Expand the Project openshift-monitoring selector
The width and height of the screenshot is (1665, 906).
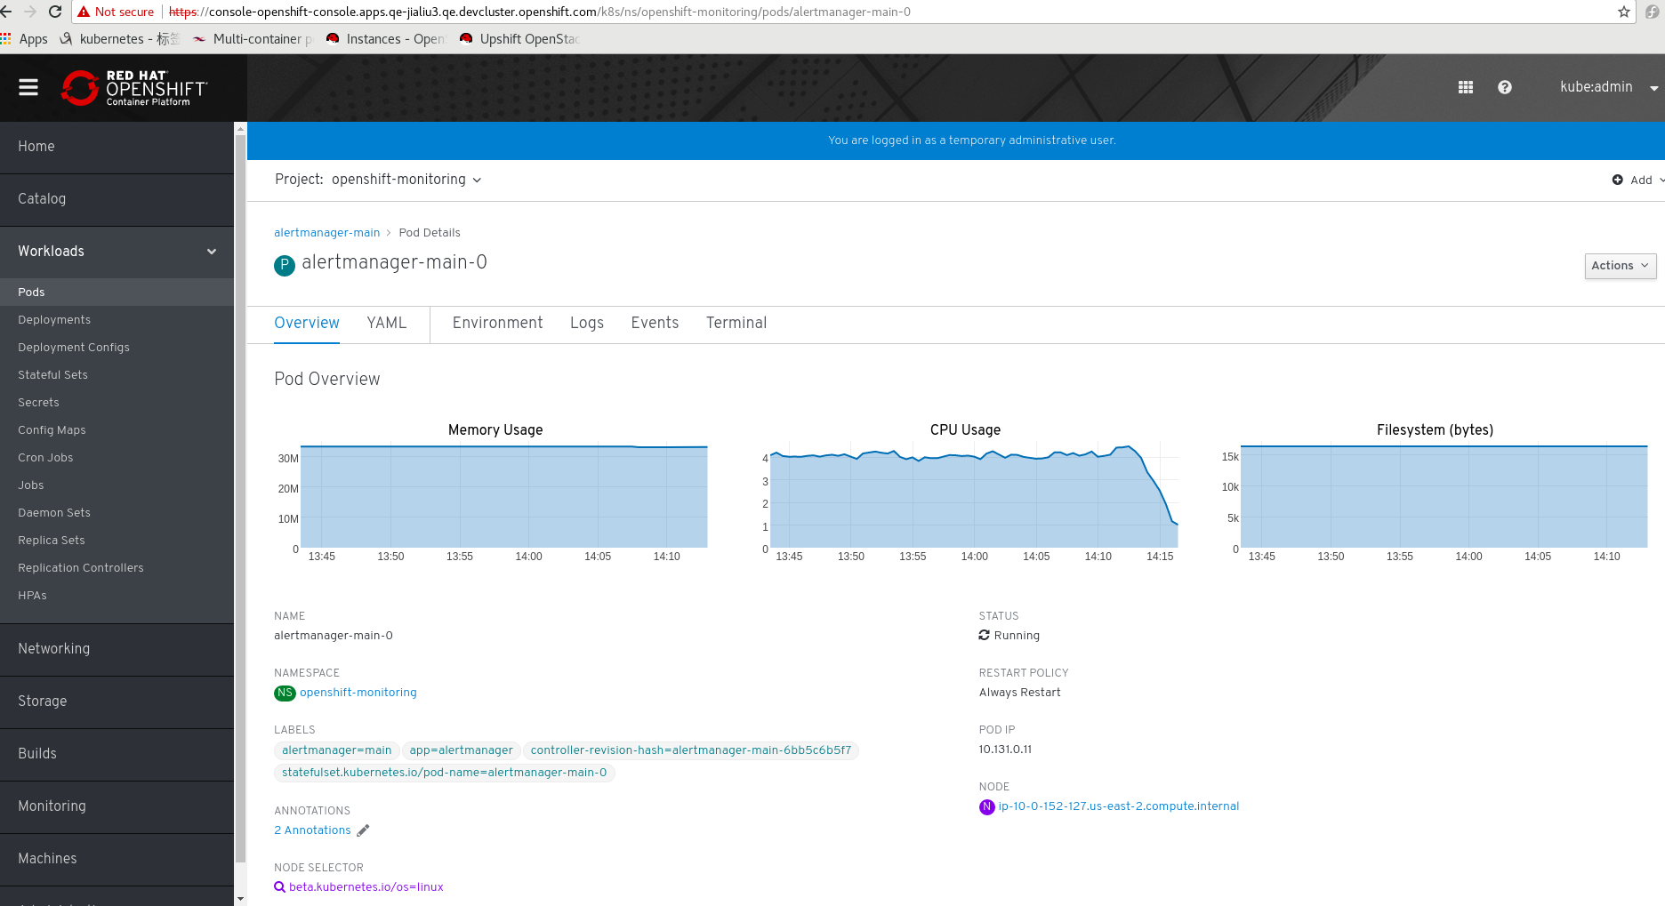pos(378,180)
